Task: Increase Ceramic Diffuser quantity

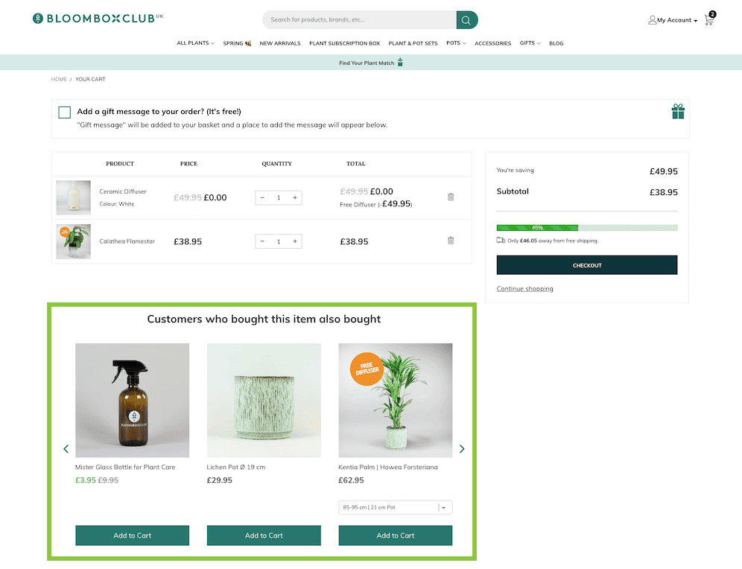Action: (295, 197)
